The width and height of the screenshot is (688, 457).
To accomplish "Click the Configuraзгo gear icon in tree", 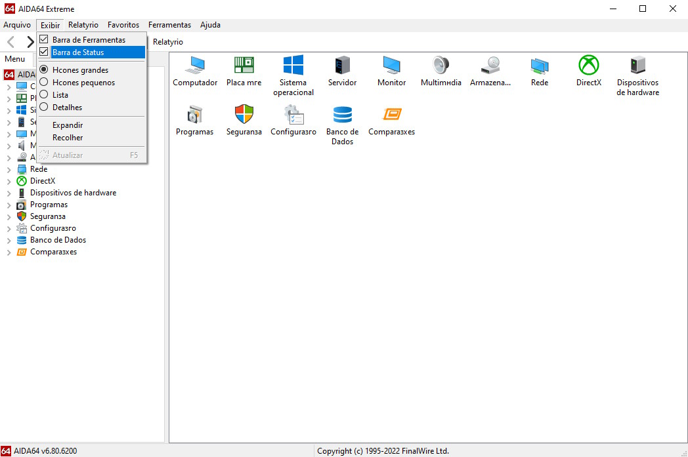I will (22, 228).
